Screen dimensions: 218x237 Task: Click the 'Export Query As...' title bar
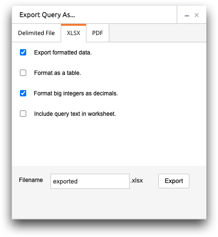[95, 15]
